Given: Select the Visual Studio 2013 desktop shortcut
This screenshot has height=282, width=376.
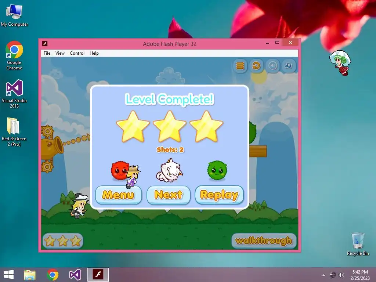Looking at the screenshot, I should tap(14, 94).
